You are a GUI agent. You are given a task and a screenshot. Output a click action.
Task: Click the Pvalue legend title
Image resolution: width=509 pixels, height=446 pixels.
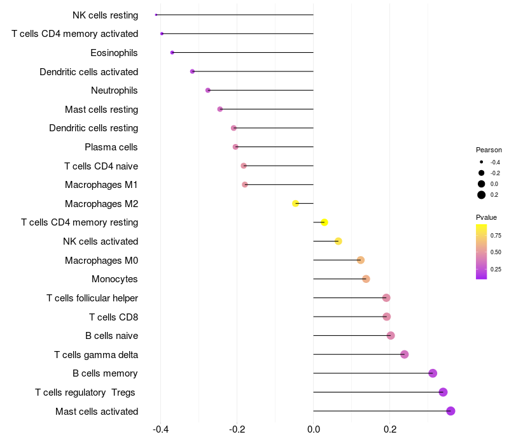click(x=486, y=217)
